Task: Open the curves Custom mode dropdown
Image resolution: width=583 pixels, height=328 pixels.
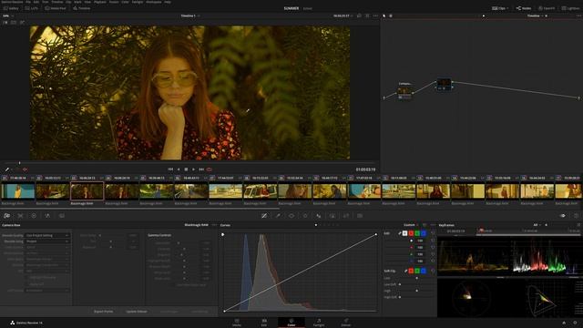Action: (x=411, y=225)
